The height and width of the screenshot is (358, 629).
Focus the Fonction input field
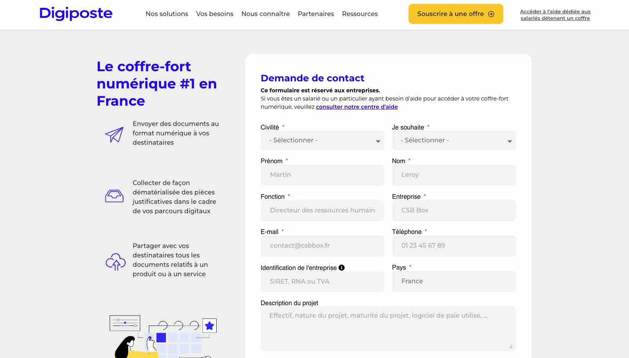323,210
